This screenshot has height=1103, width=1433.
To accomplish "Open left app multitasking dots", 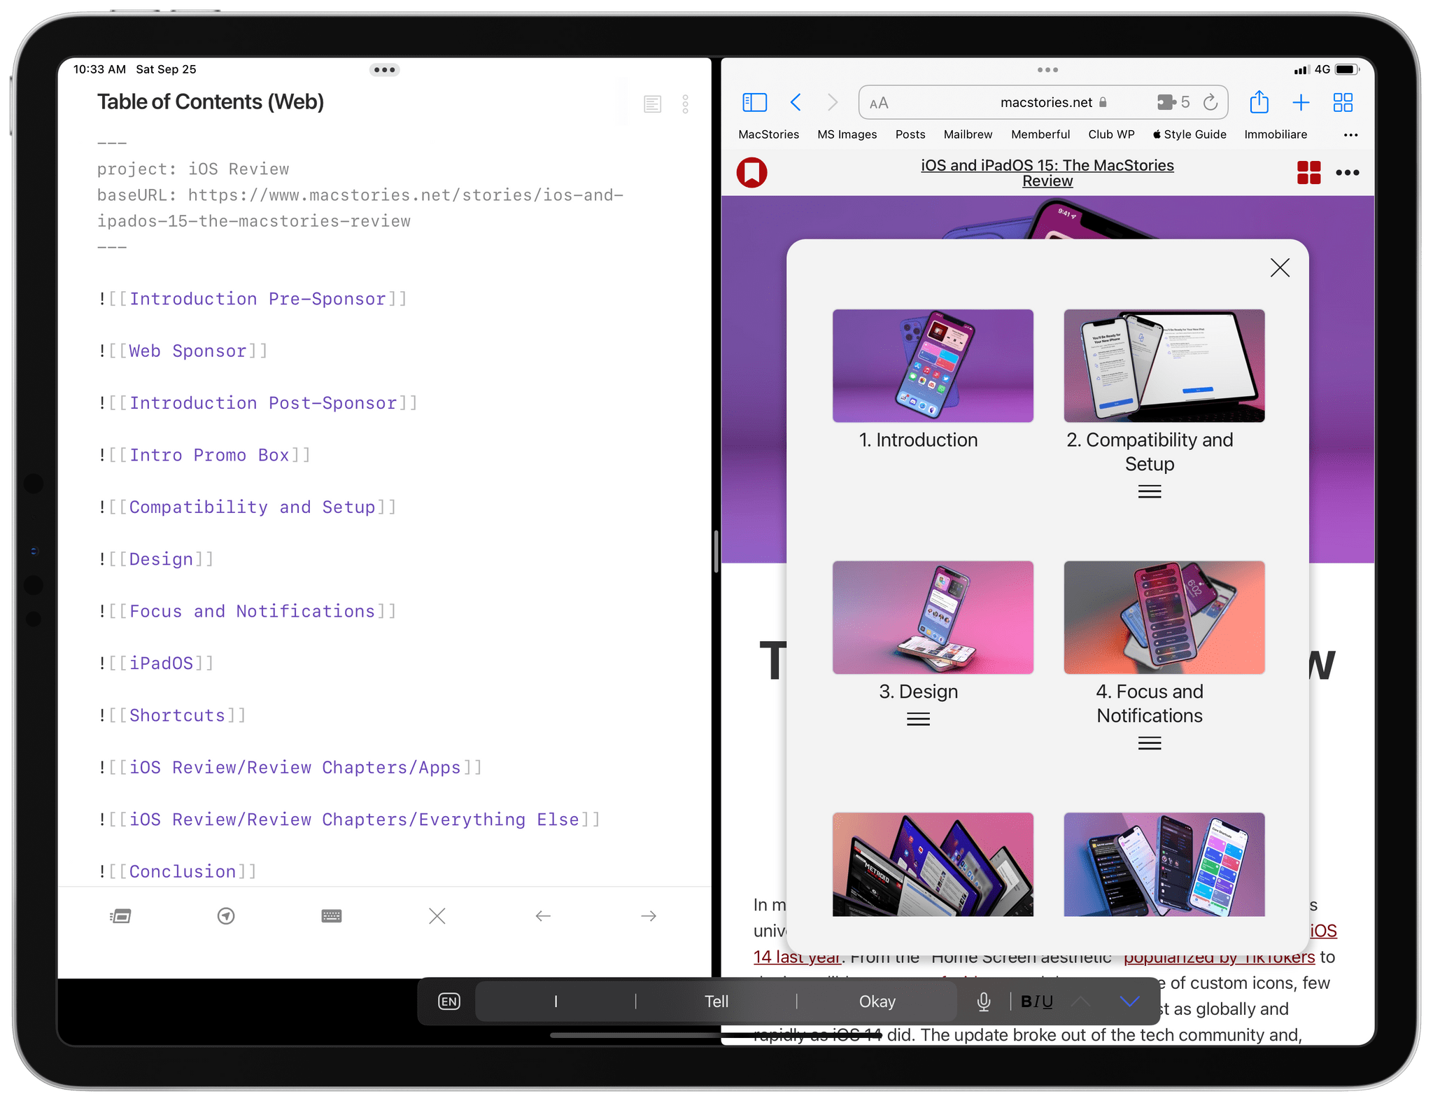I will [385, 70].
